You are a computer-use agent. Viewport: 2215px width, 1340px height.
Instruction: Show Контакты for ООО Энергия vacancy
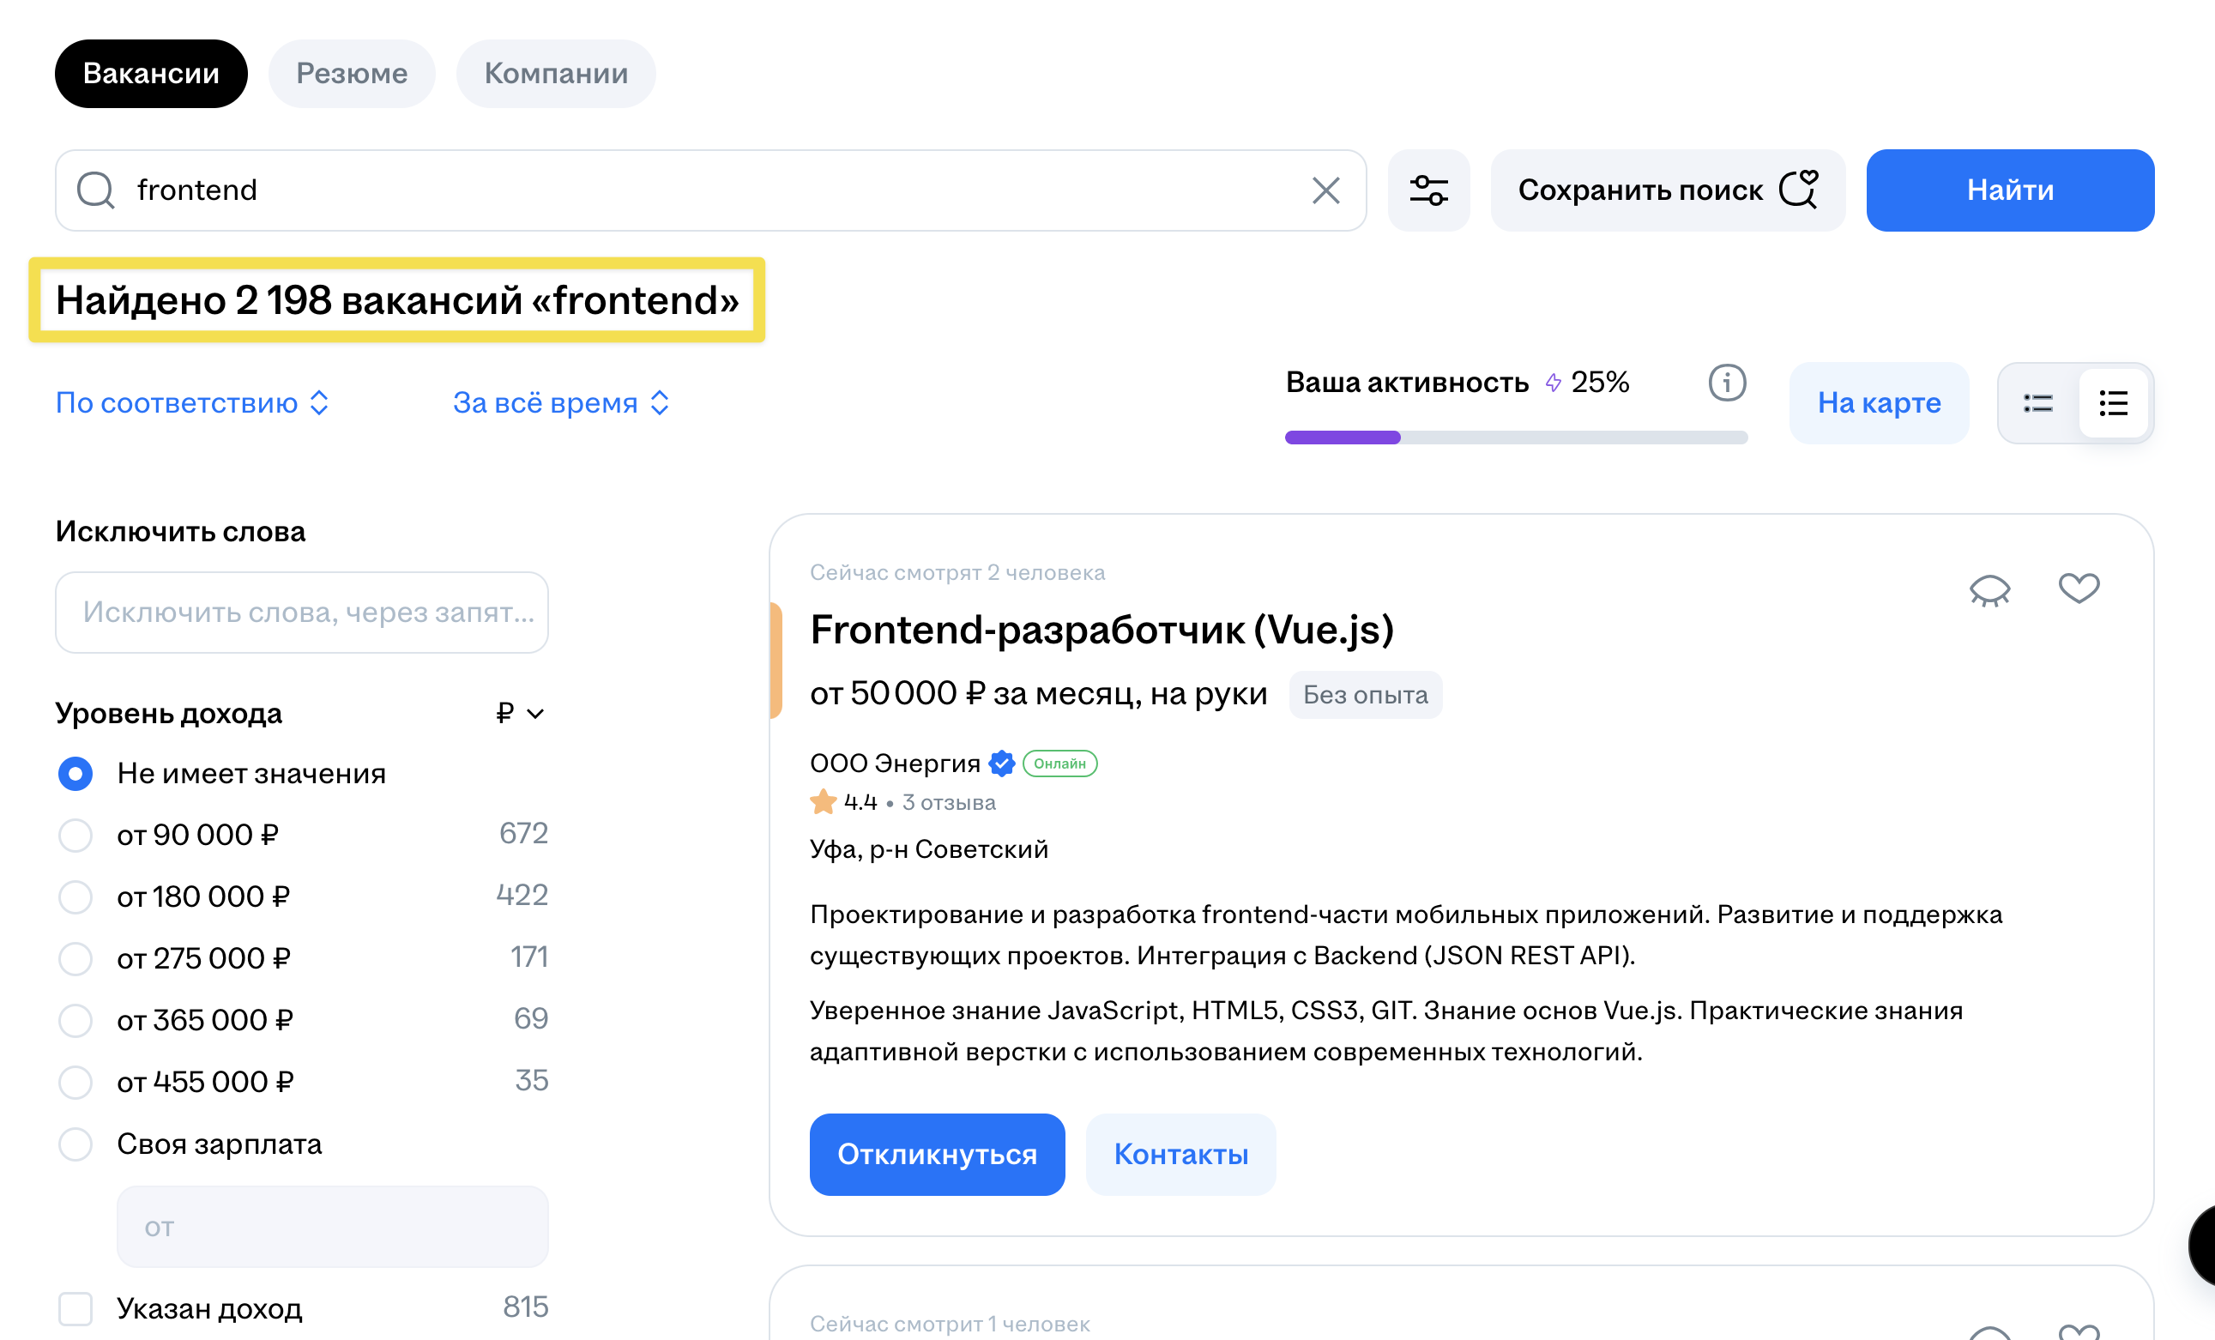tap(1180, 1154)
